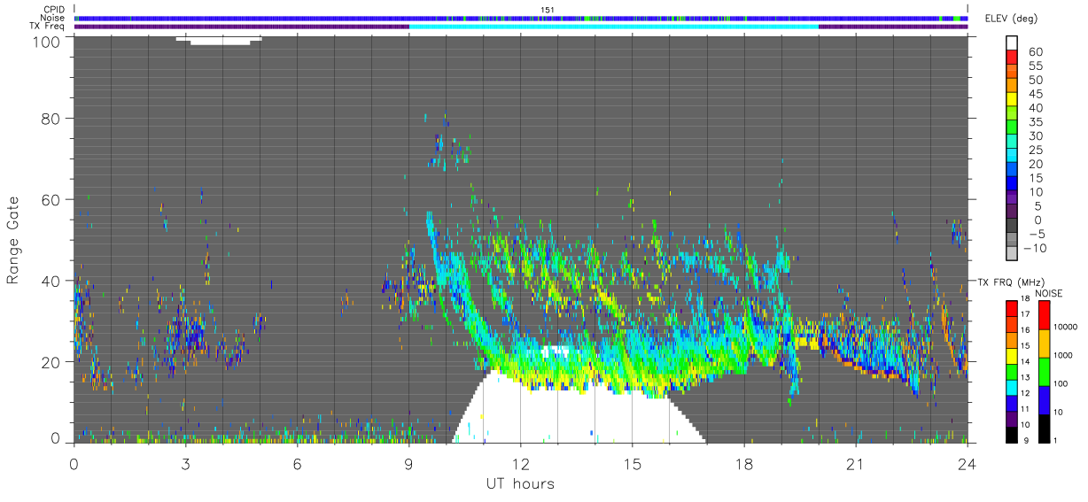Click the red swatch at the top of the NOISE bar
The image size is (1088, 502).
1043,314
